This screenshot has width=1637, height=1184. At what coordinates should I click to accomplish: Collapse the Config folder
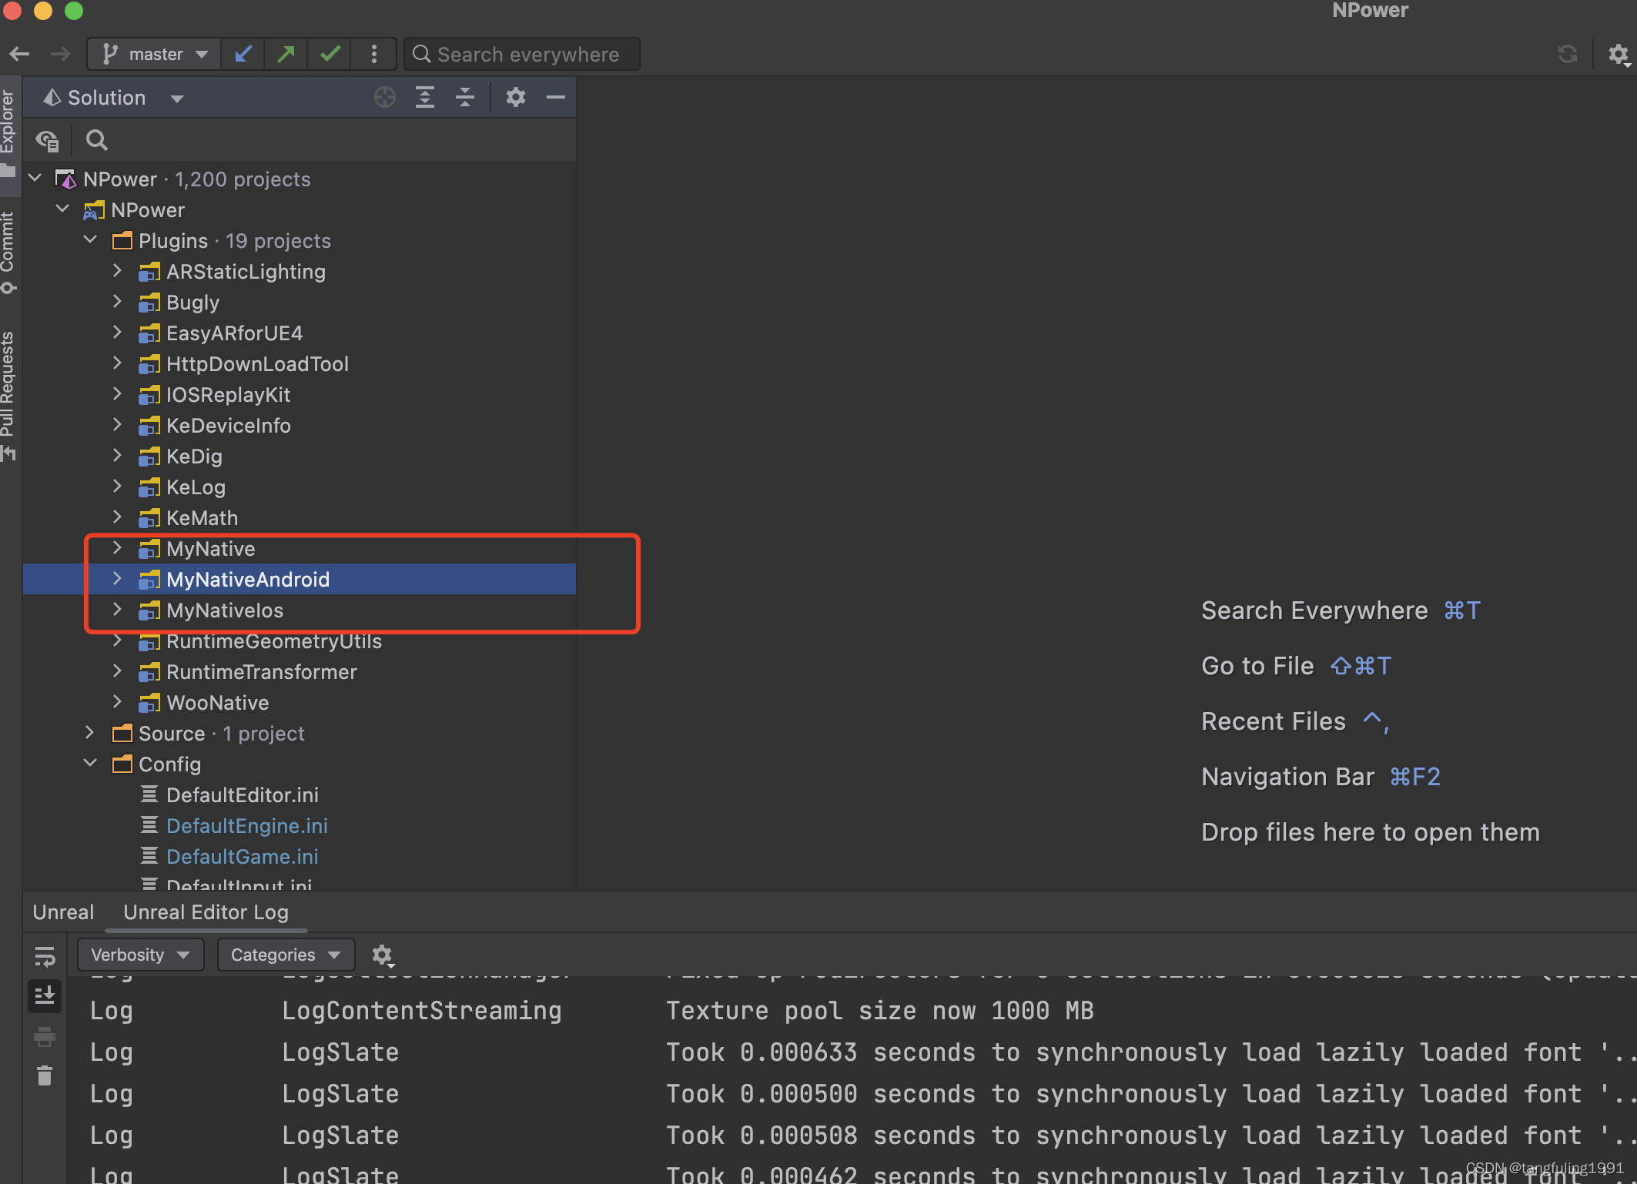[x=91, y=764]
